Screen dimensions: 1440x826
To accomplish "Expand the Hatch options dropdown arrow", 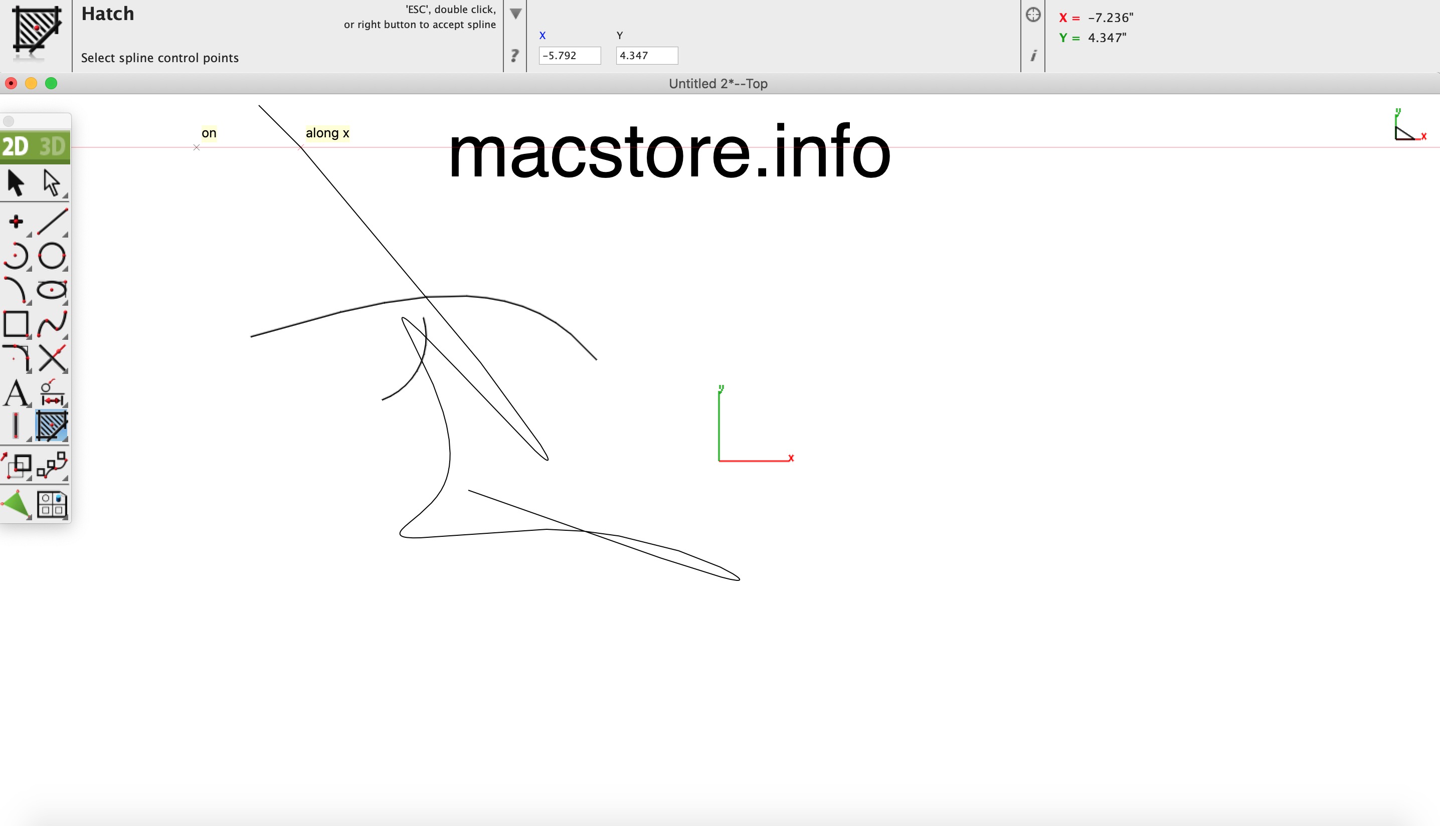I will pos(515,14).
